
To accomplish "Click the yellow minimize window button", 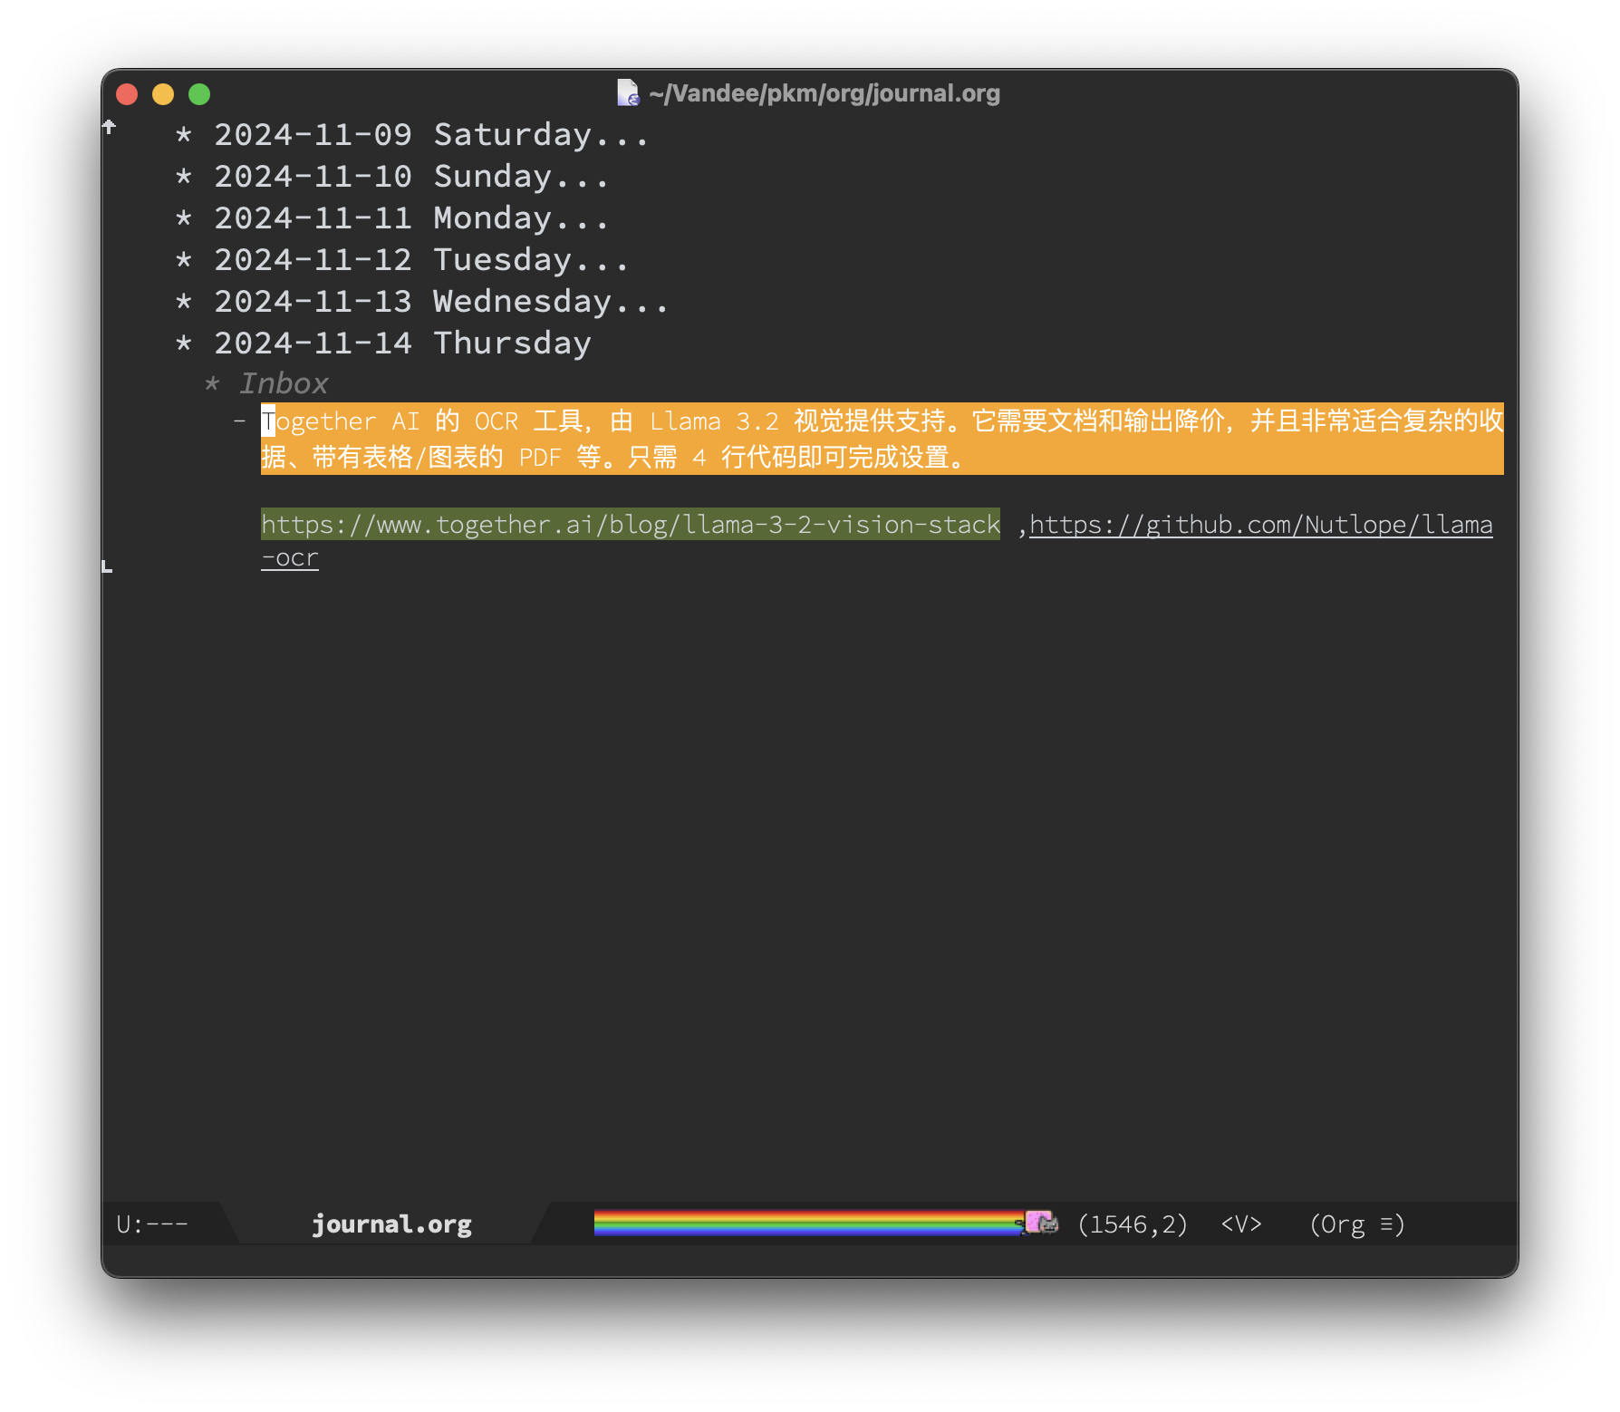I will point(163,94).
